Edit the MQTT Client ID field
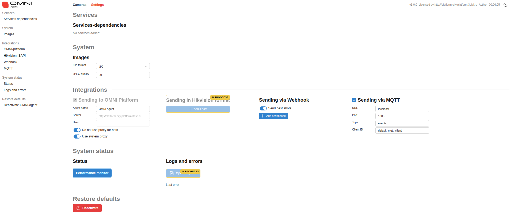The height and width of the screenshot is (215, 510). coord(402,130)
